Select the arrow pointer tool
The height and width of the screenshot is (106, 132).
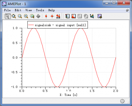coord(8,16)
